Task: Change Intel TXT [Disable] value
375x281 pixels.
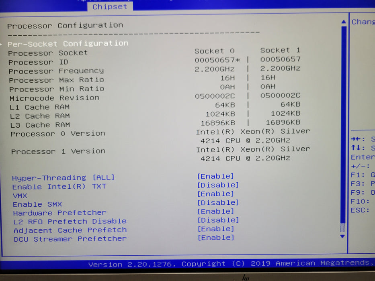Action: point(218,185)
